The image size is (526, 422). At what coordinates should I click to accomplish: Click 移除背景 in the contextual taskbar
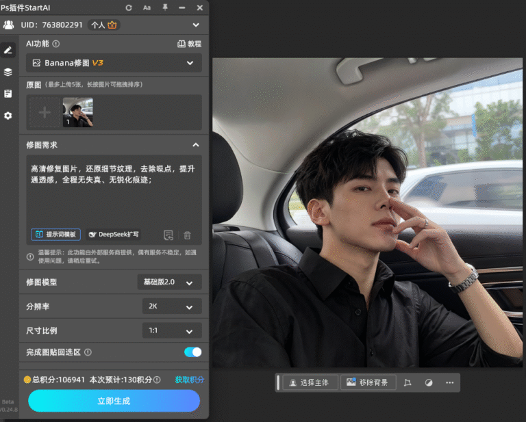(368, 382)
